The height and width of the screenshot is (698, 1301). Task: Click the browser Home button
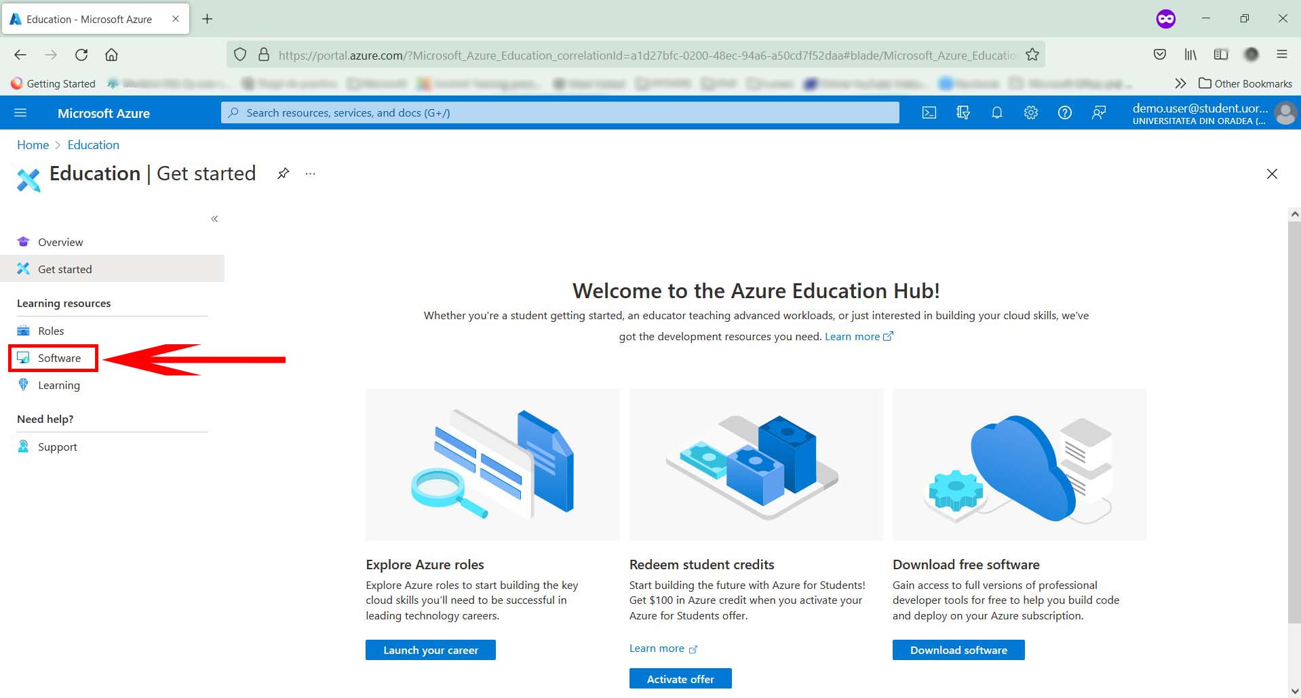[111, 55]
